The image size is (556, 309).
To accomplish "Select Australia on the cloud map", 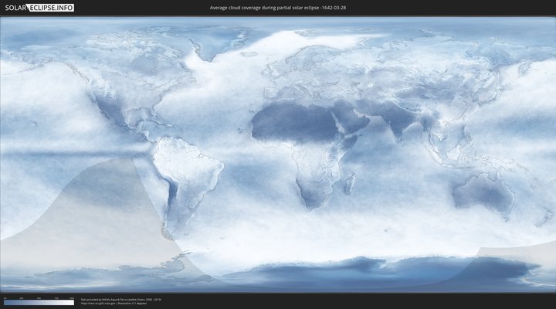I will pos(483,192).
